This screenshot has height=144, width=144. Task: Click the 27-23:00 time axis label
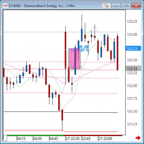click(105, 139)
